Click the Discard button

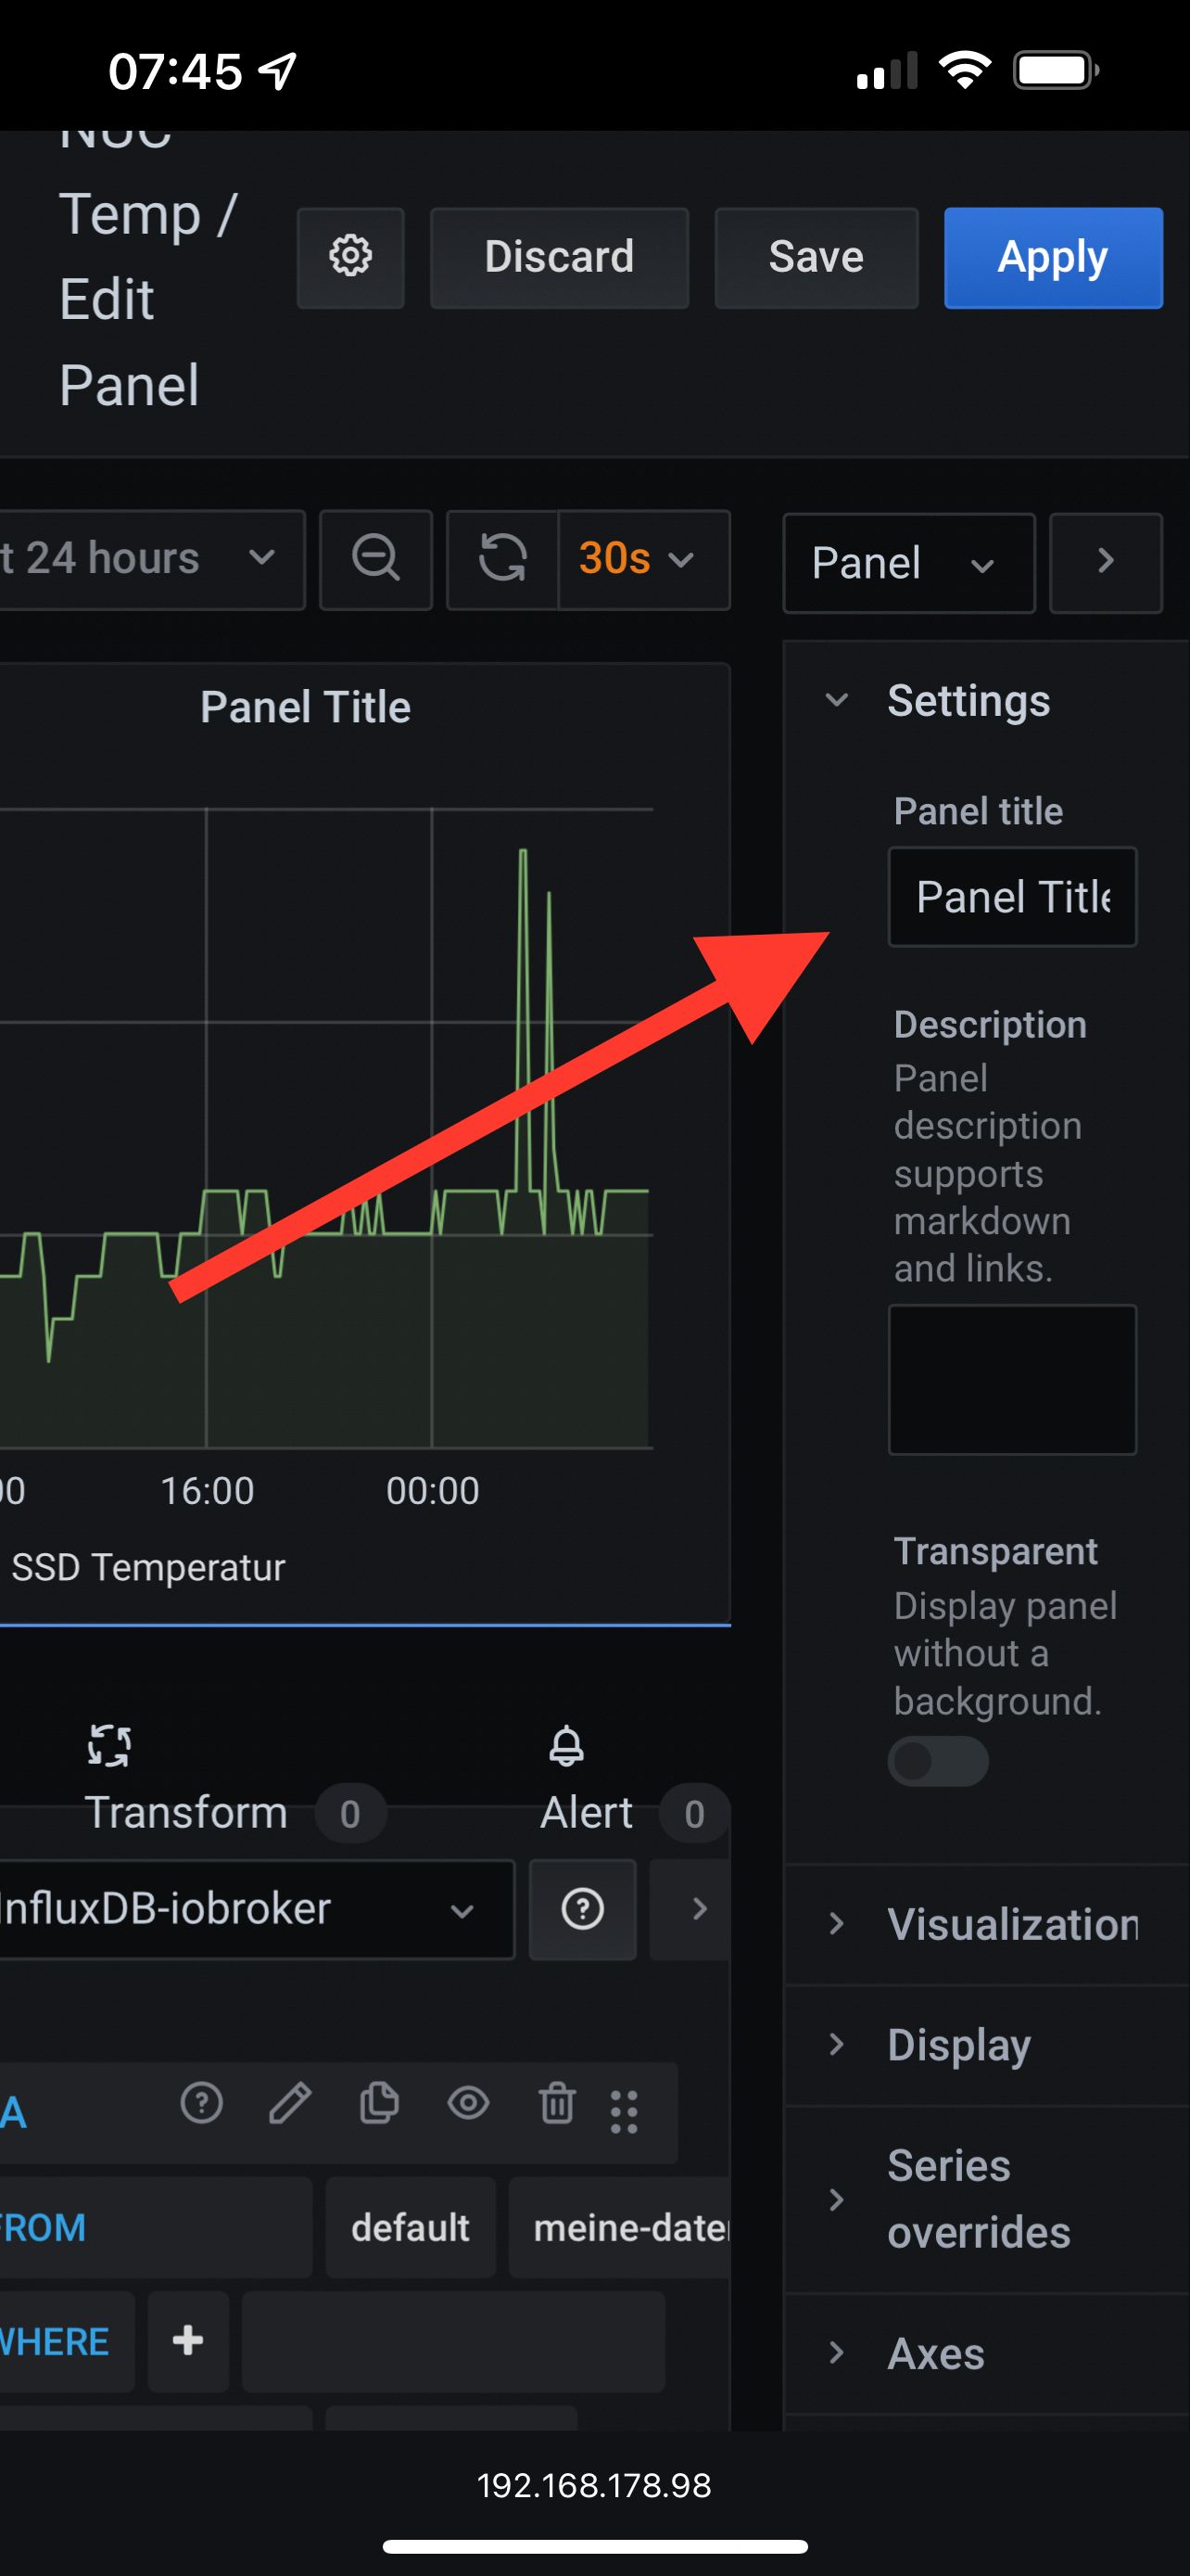coord(559,257)
